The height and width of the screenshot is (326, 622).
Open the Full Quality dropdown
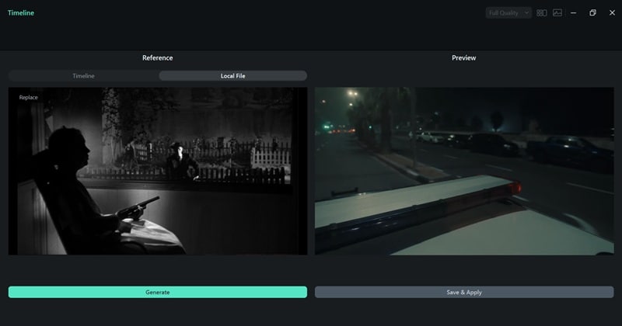pos(508,12)
